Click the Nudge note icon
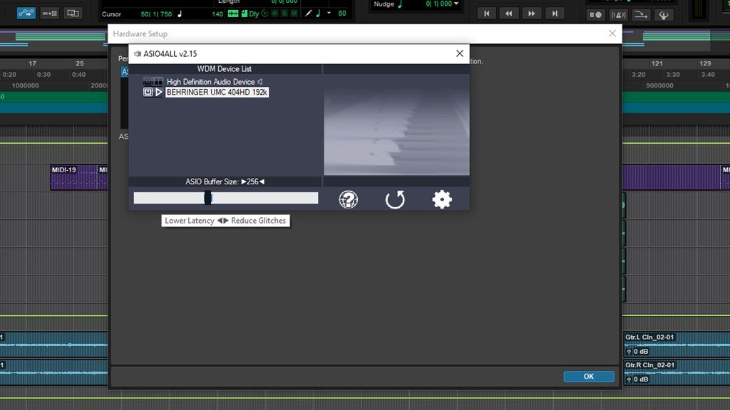Image resolution: width=730 pixels, height=410 pixels. pos(400,4)
